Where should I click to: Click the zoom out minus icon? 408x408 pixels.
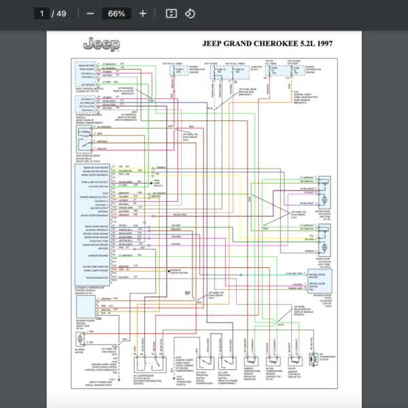coord(90,14)
